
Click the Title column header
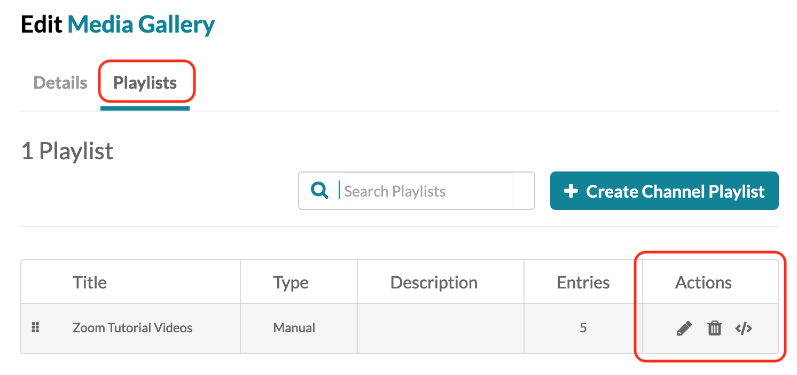point(90,283)
